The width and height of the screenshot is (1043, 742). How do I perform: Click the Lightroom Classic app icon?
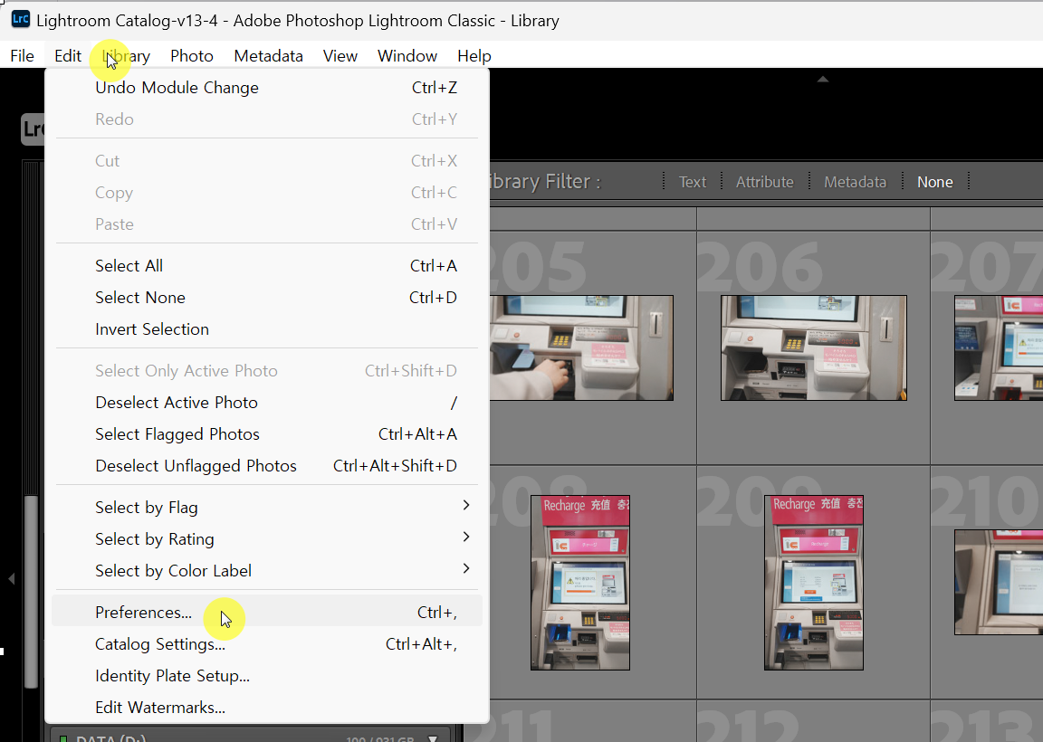tap(21, 19)
